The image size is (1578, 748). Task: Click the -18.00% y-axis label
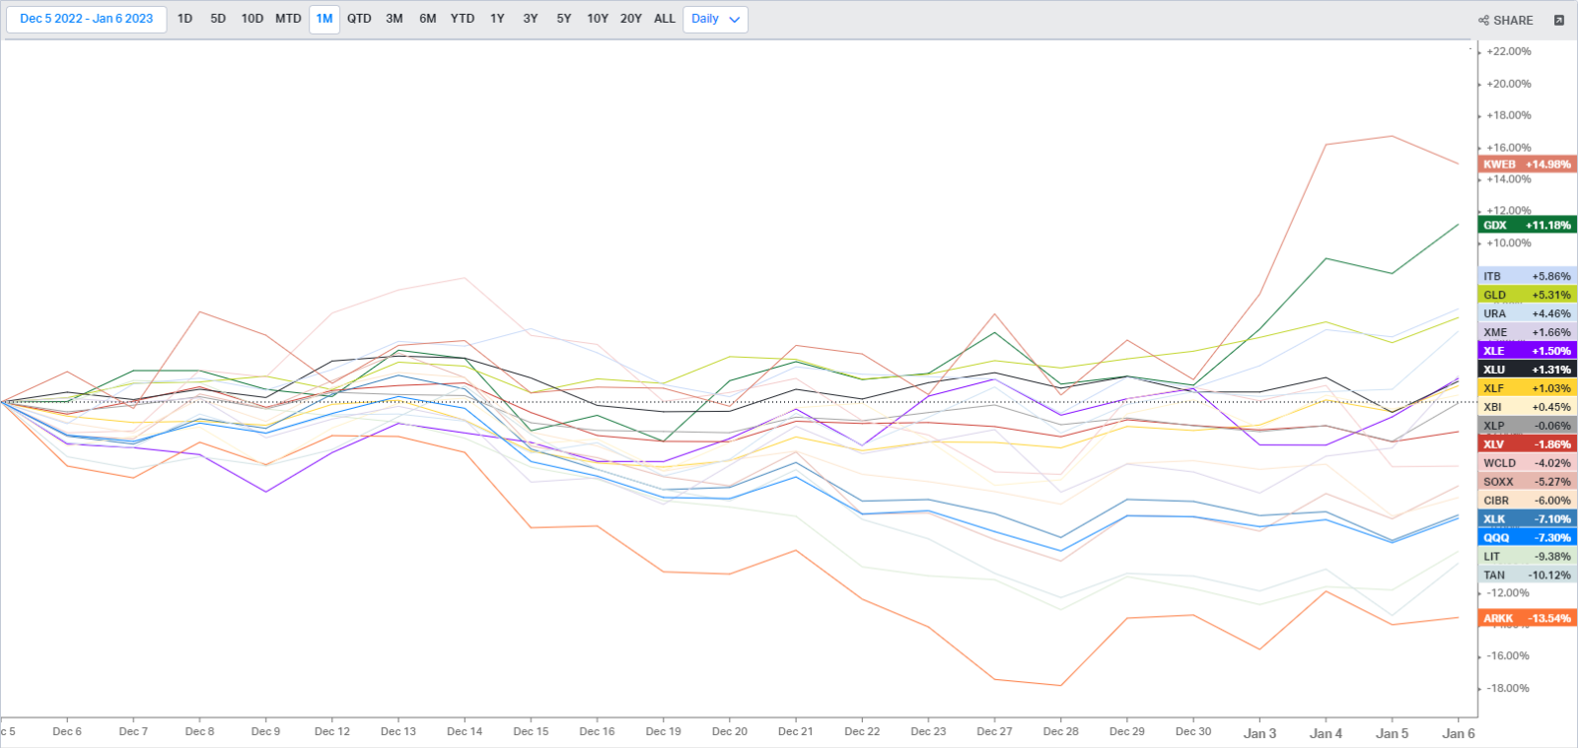(1509, 688)
